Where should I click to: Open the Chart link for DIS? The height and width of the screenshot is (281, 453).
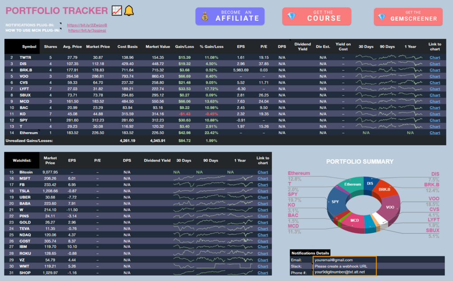coord(435,64)
